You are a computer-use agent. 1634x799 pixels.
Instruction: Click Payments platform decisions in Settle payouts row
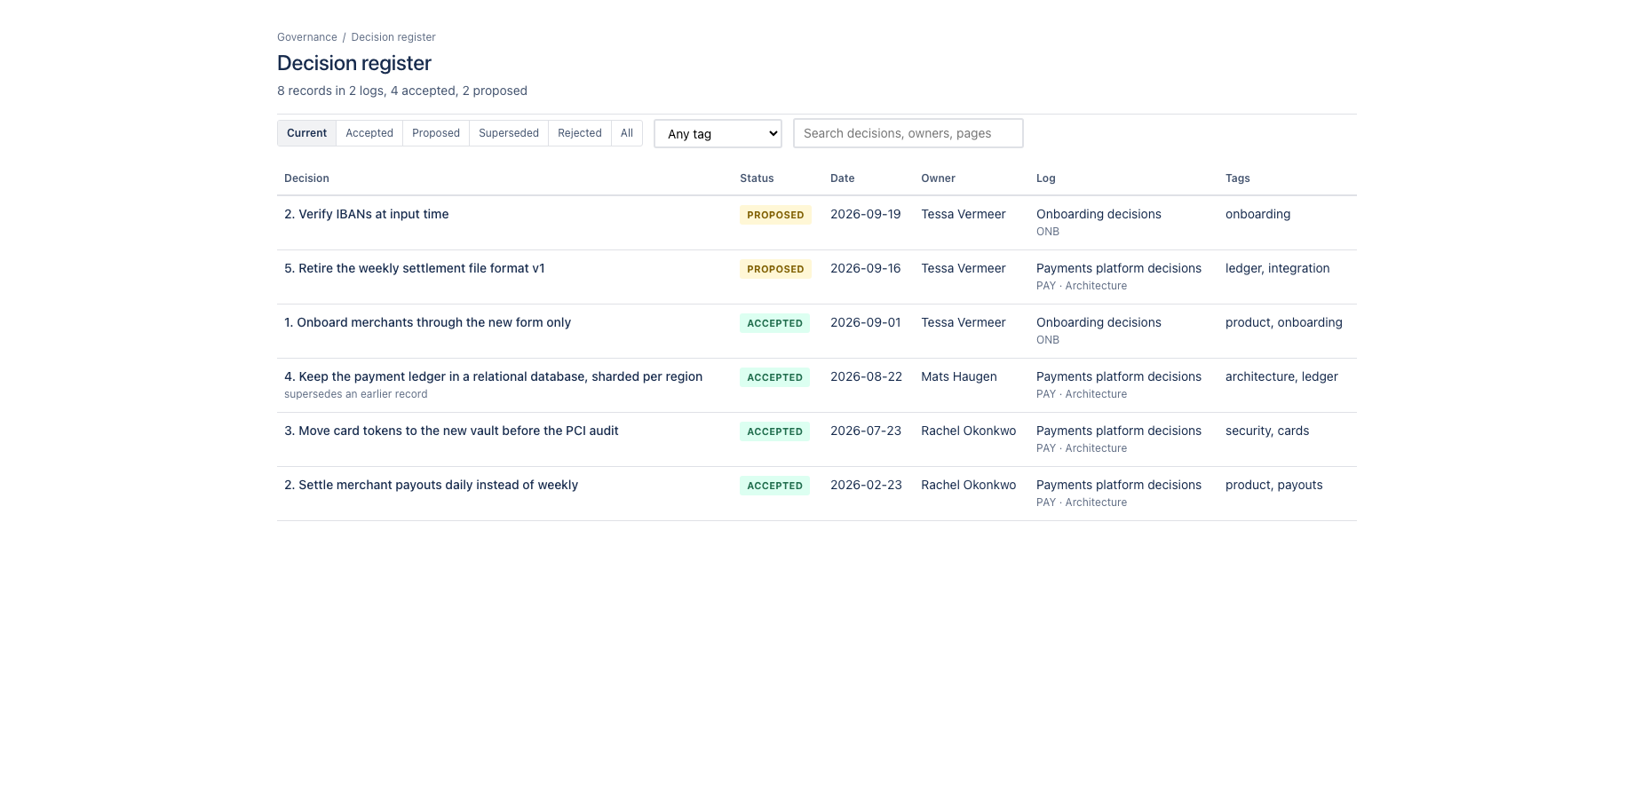(1118, 485)
